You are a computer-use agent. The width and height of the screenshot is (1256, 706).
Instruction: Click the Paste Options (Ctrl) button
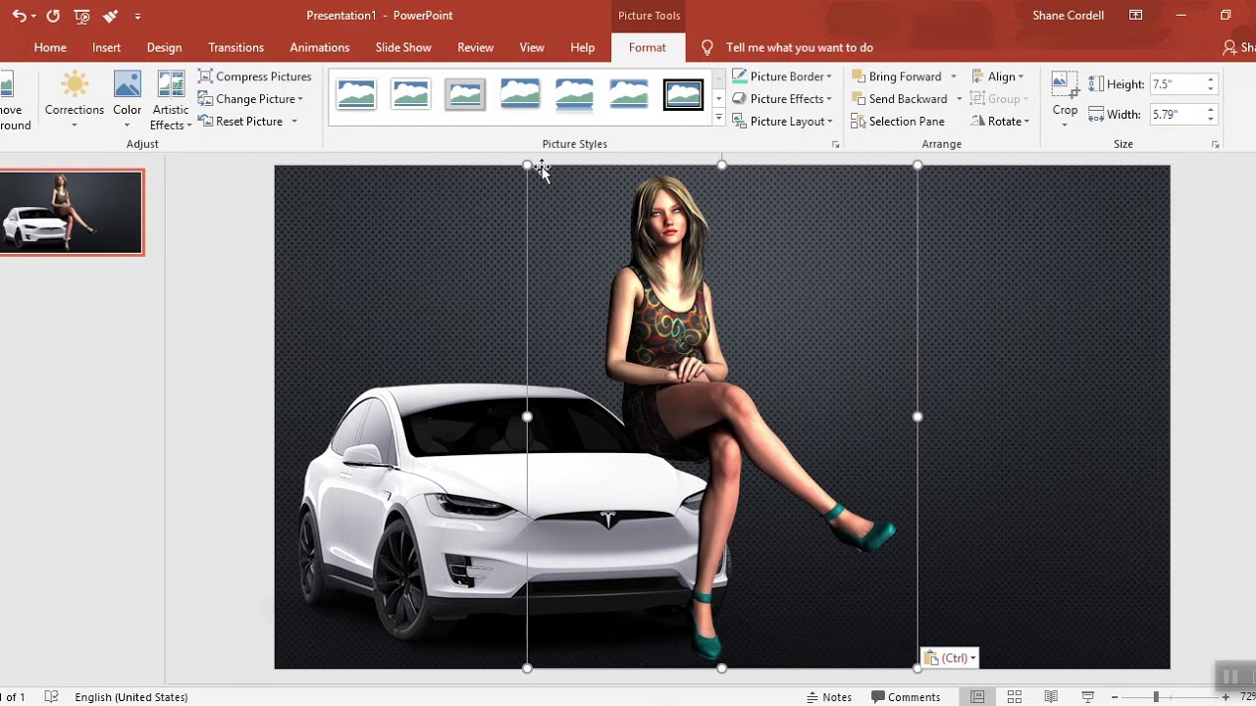pyautogui.click(x=950, y=658)
